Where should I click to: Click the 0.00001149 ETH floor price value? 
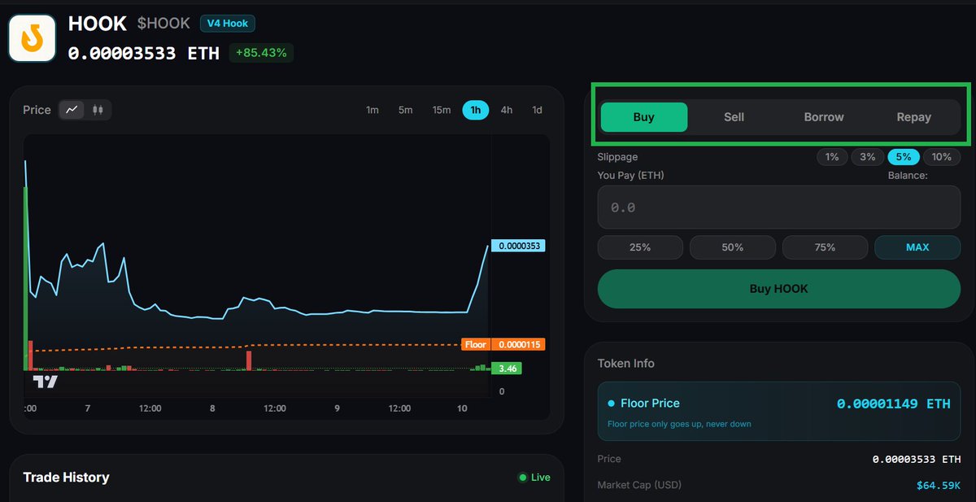pyautogui.click(x=893, y=404)
